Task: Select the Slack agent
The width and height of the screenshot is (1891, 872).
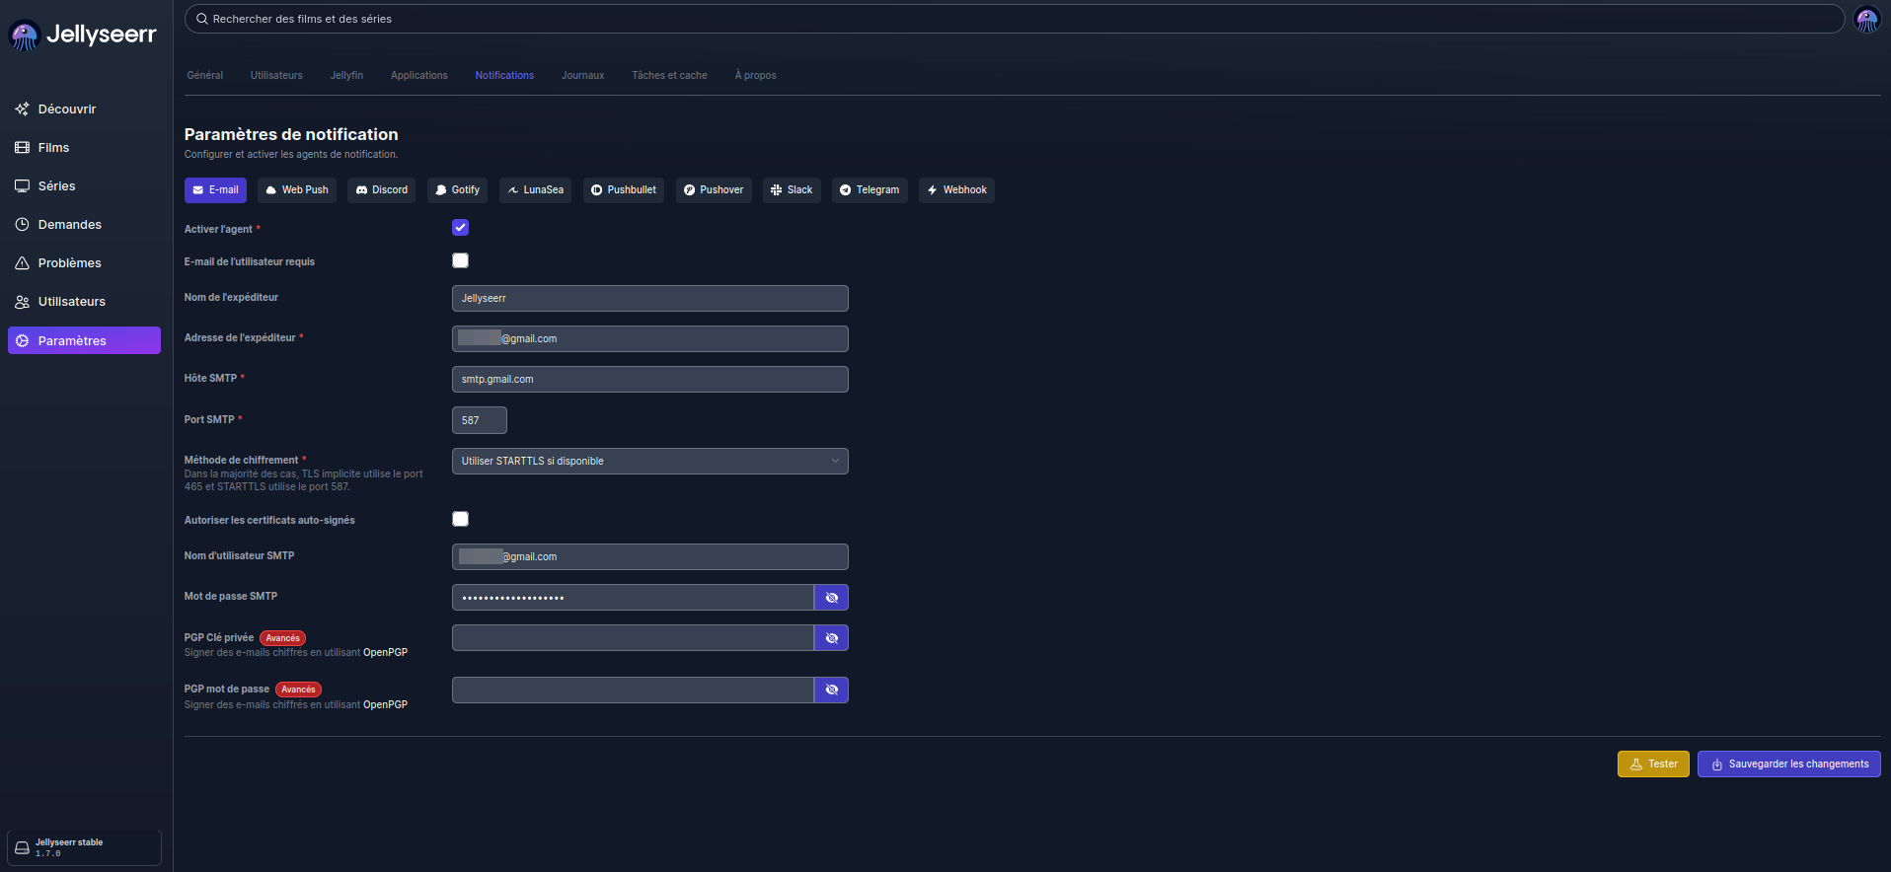Action: [x=792, y=190]
